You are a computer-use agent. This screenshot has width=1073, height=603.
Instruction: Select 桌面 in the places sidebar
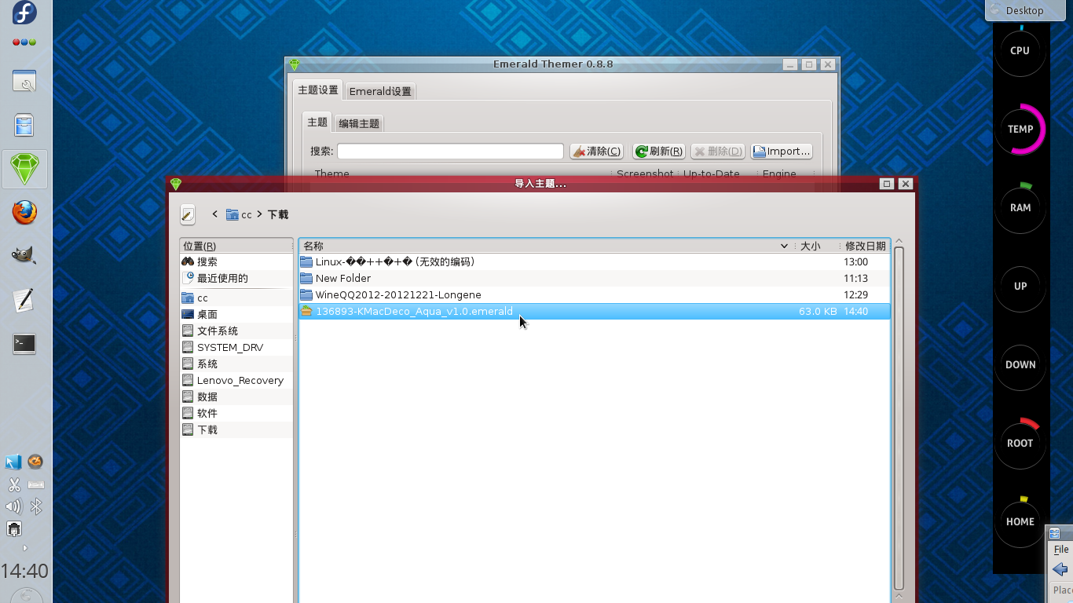(x=236, y=314)
